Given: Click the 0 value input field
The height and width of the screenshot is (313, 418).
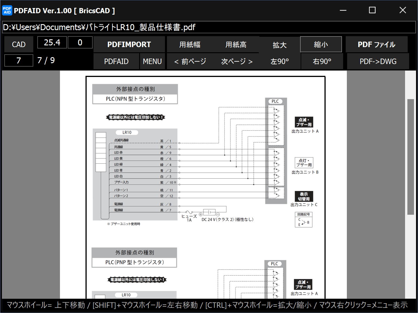Looking at the screenshot, I should [x=80, y=42].
